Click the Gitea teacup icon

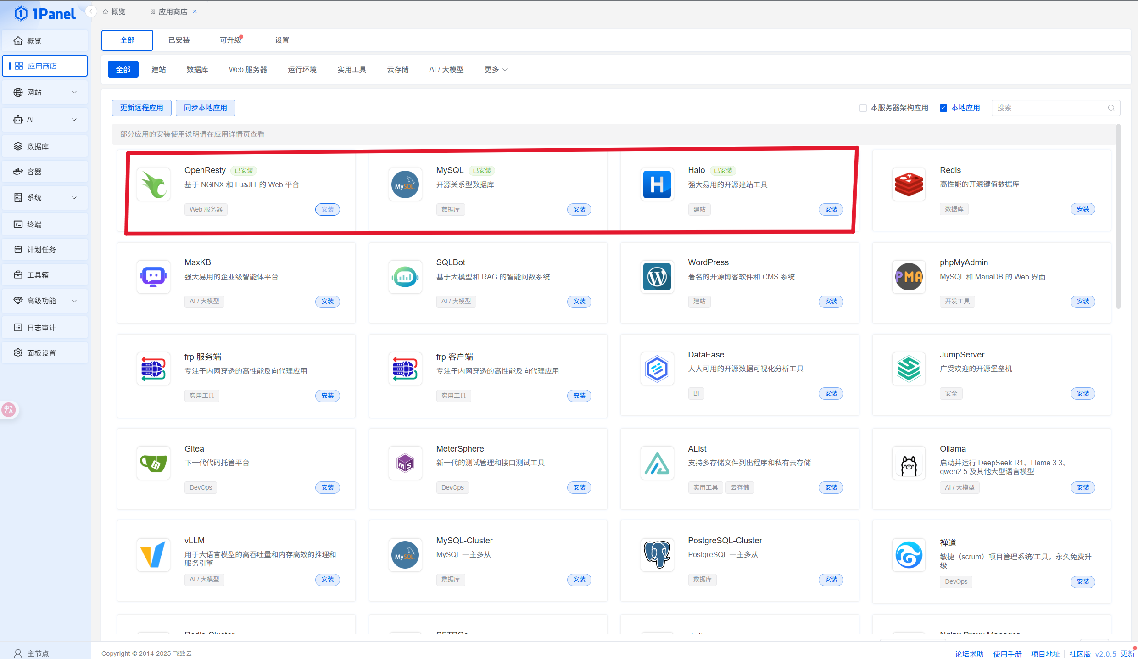click(153, 463)
